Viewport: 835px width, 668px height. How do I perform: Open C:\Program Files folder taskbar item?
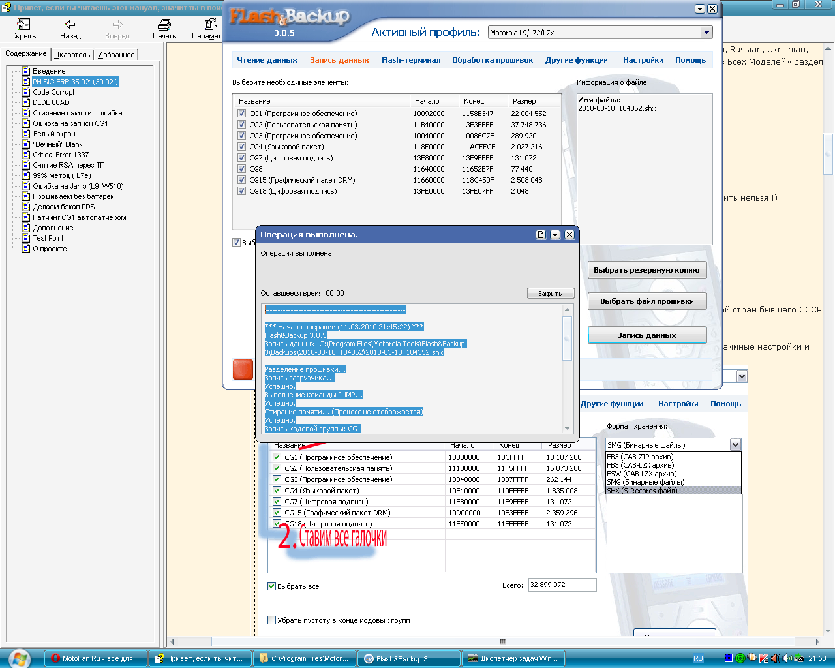305,659
